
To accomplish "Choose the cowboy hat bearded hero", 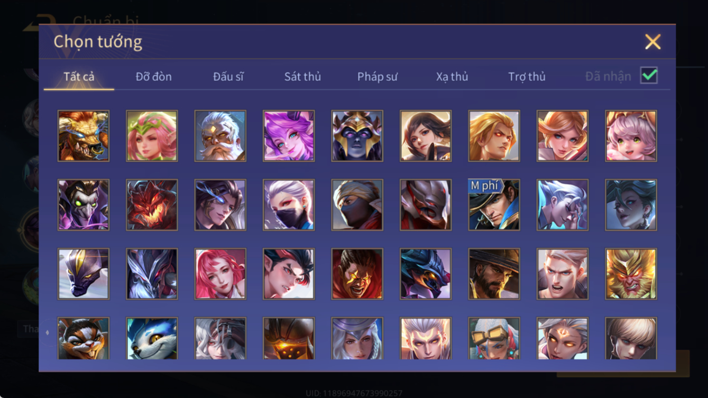I will (494, 274).
